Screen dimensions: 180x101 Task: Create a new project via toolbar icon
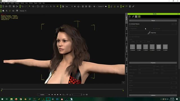[3, 6]
